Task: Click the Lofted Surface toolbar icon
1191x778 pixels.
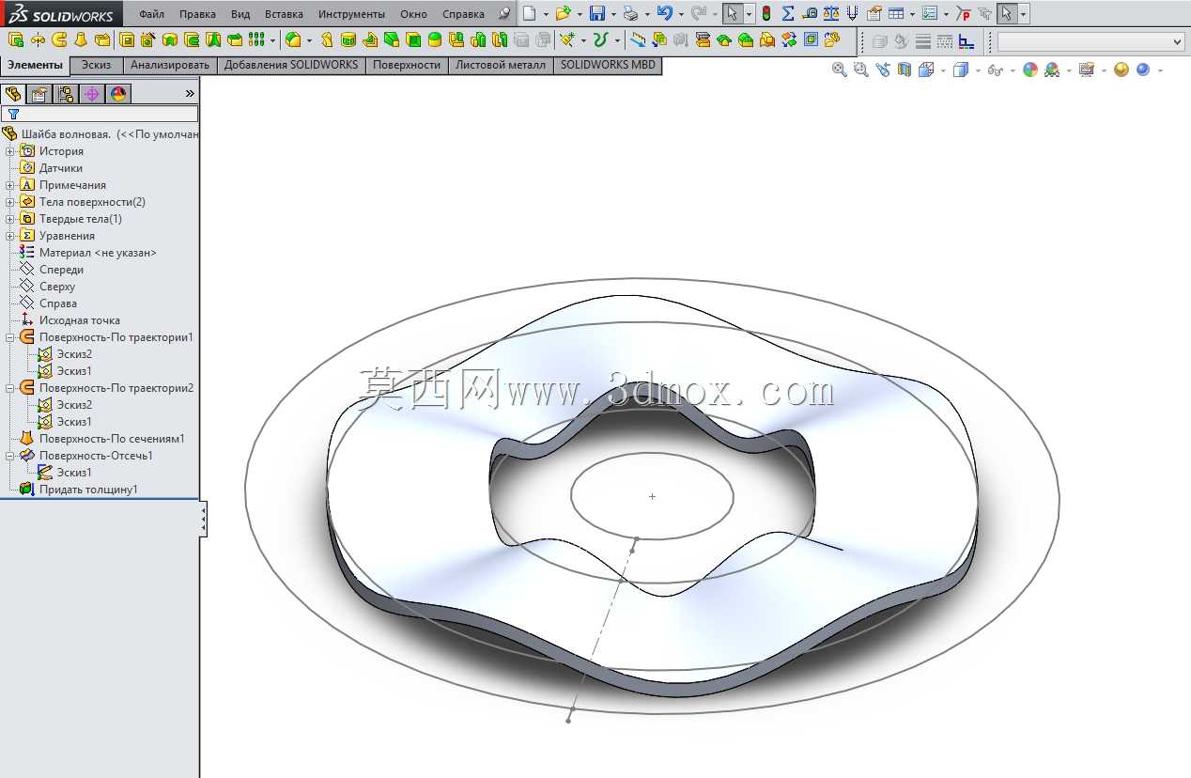Action: (x=81, y=40)
